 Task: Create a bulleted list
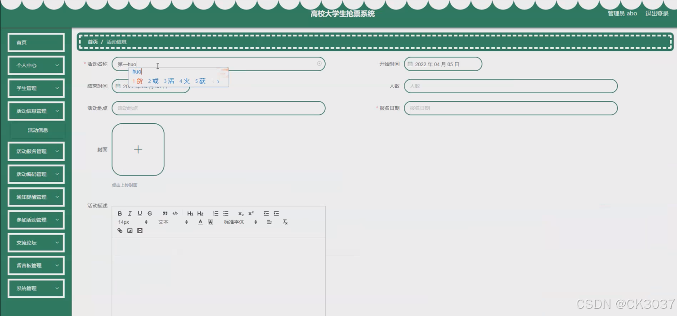226,213
